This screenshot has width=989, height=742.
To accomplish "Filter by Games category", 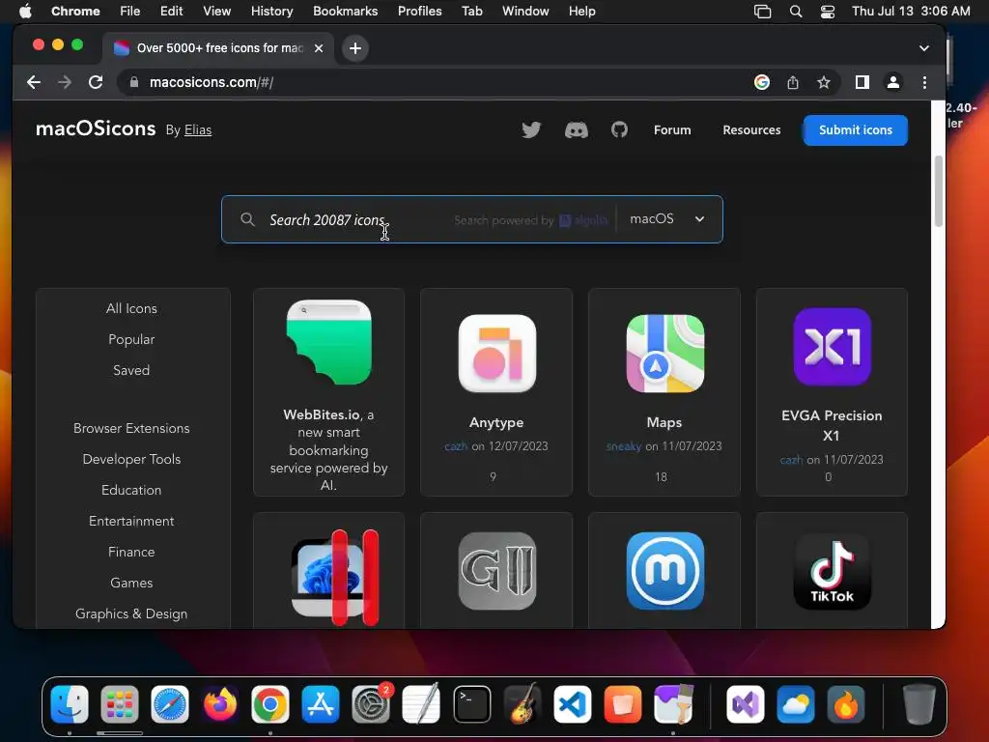I will point(131,583).
